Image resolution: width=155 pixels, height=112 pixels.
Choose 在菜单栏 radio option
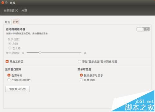[9, 75]
